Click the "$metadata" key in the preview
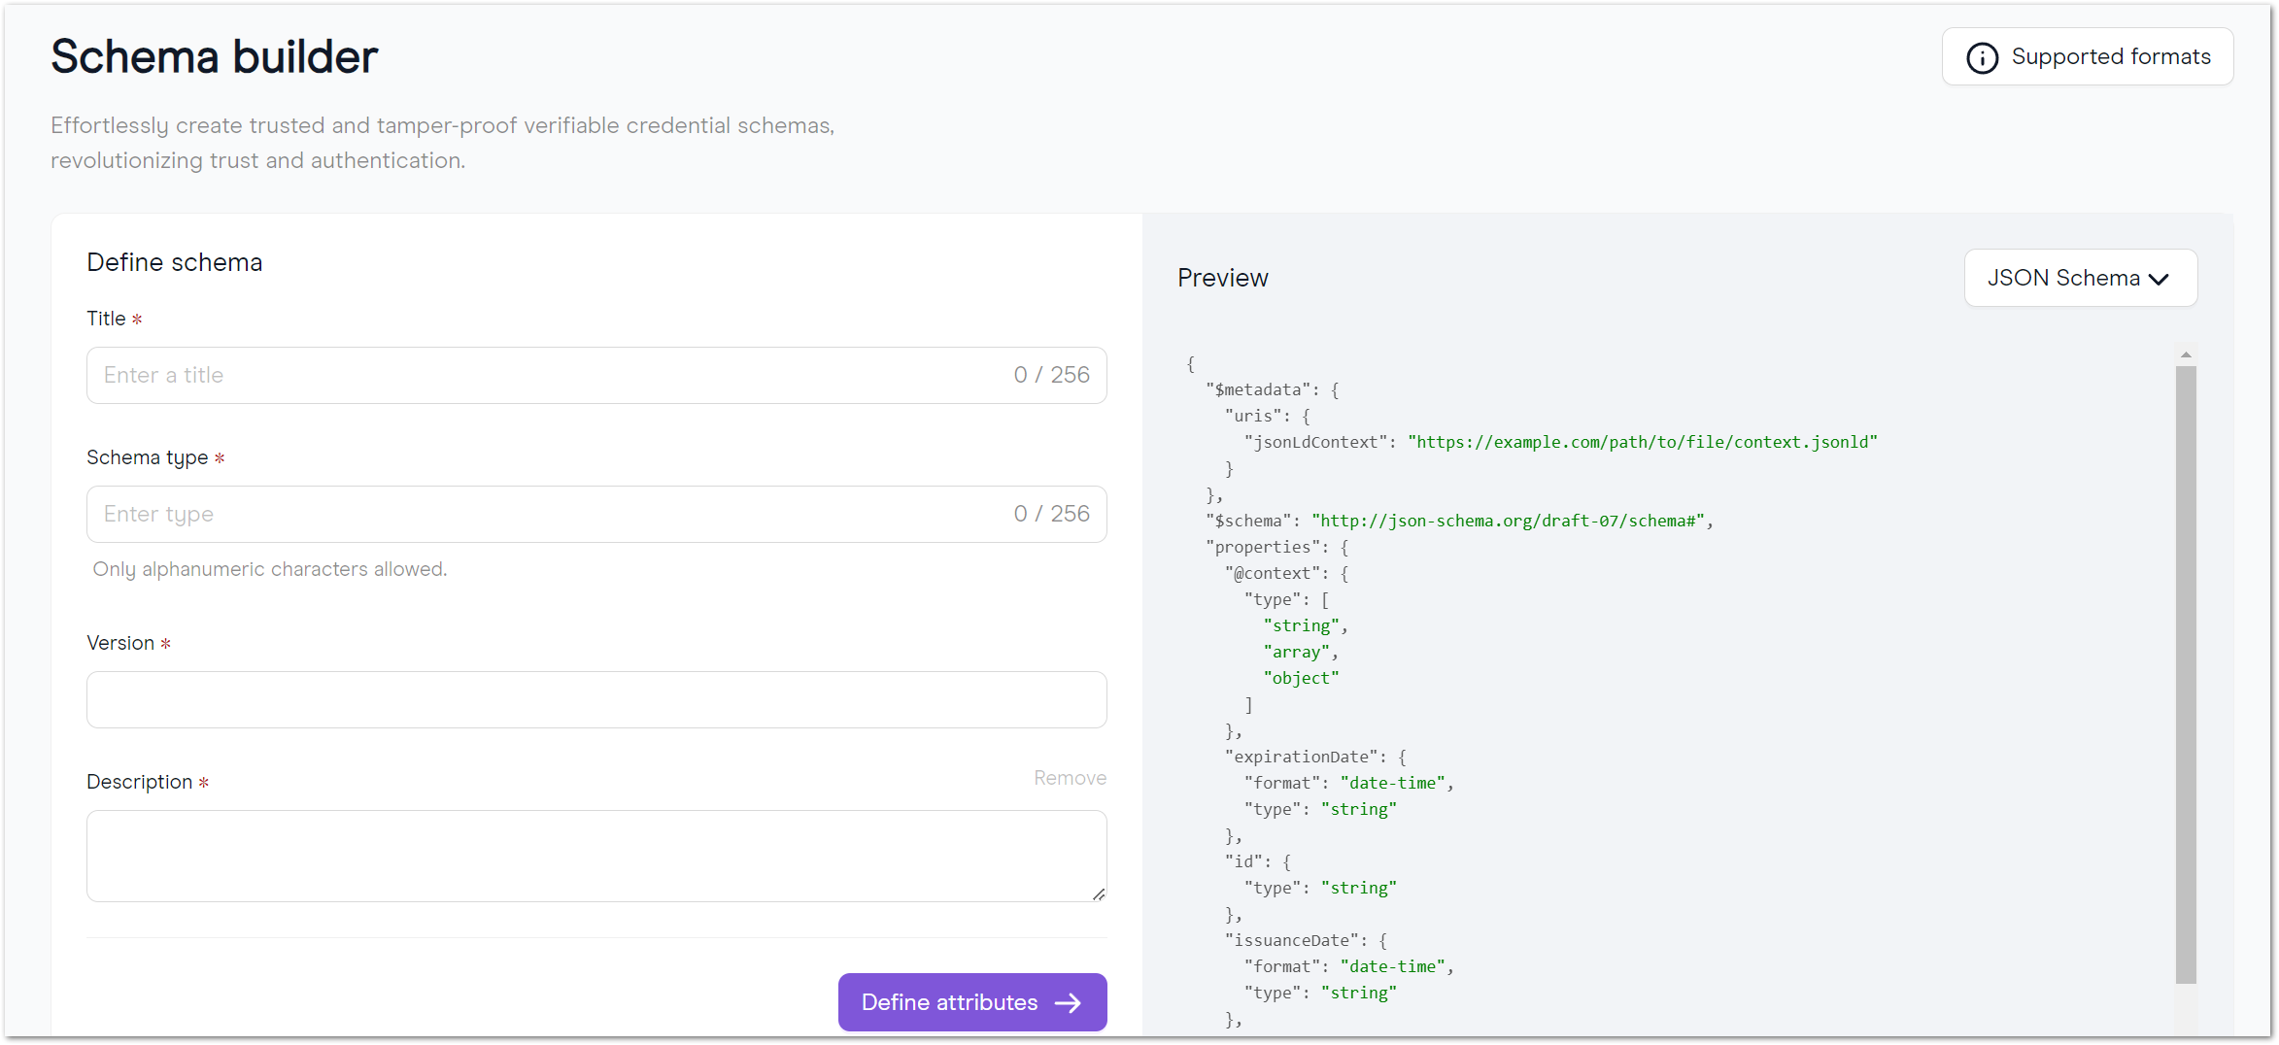Viewport: 2279px width, 1045px height. coord(1258,389)
